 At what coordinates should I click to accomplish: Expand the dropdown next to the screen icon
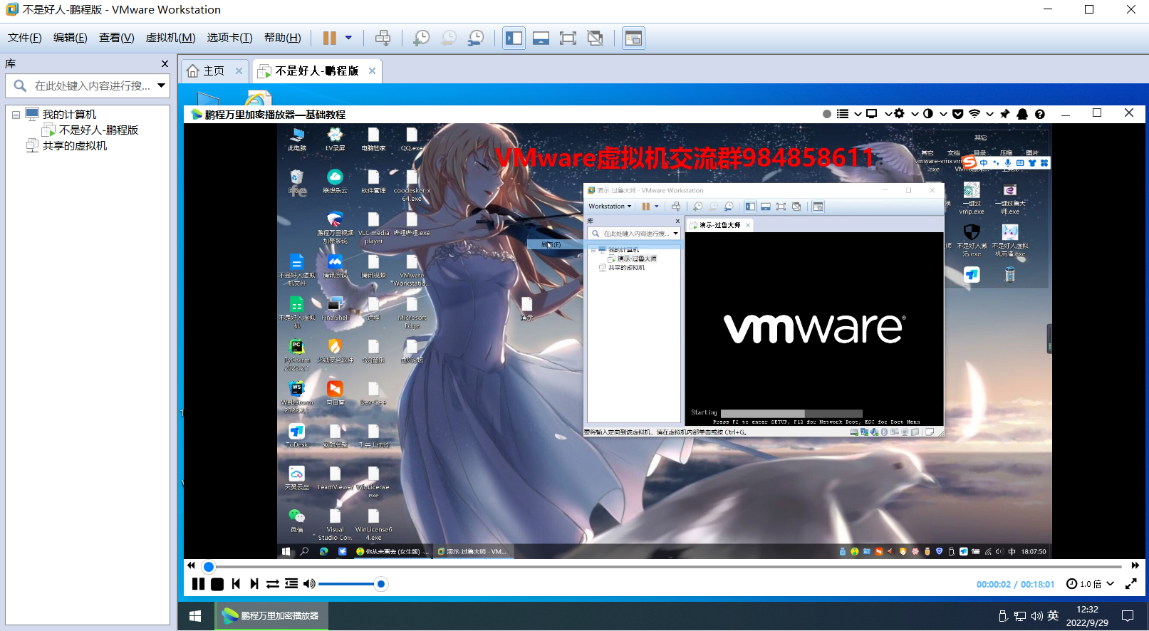pos(888,114)
